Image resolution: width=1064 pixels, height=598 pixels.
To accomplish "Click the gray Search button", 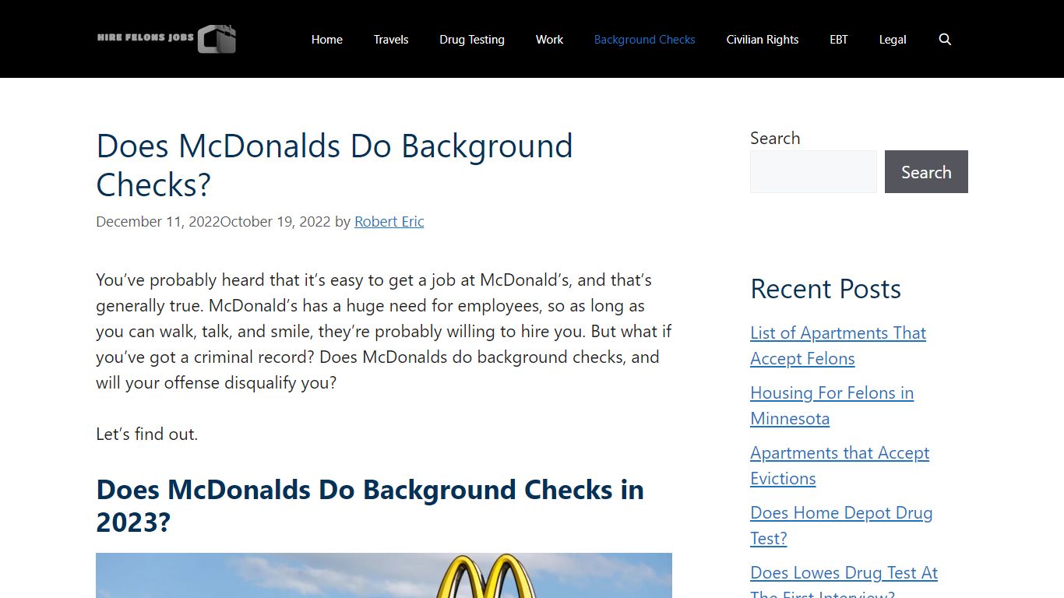I will 926,171.
